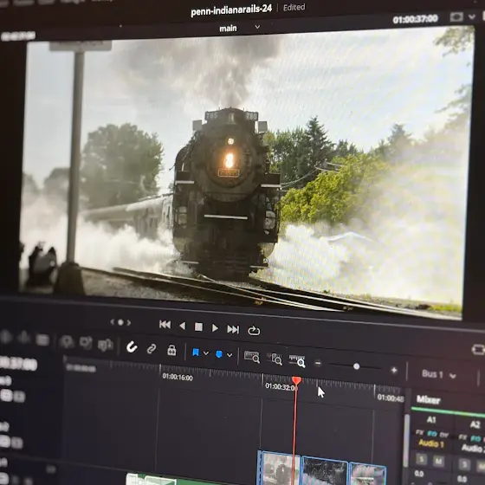
Task: Click the custom zoom icon
Action: coord(297,361)
